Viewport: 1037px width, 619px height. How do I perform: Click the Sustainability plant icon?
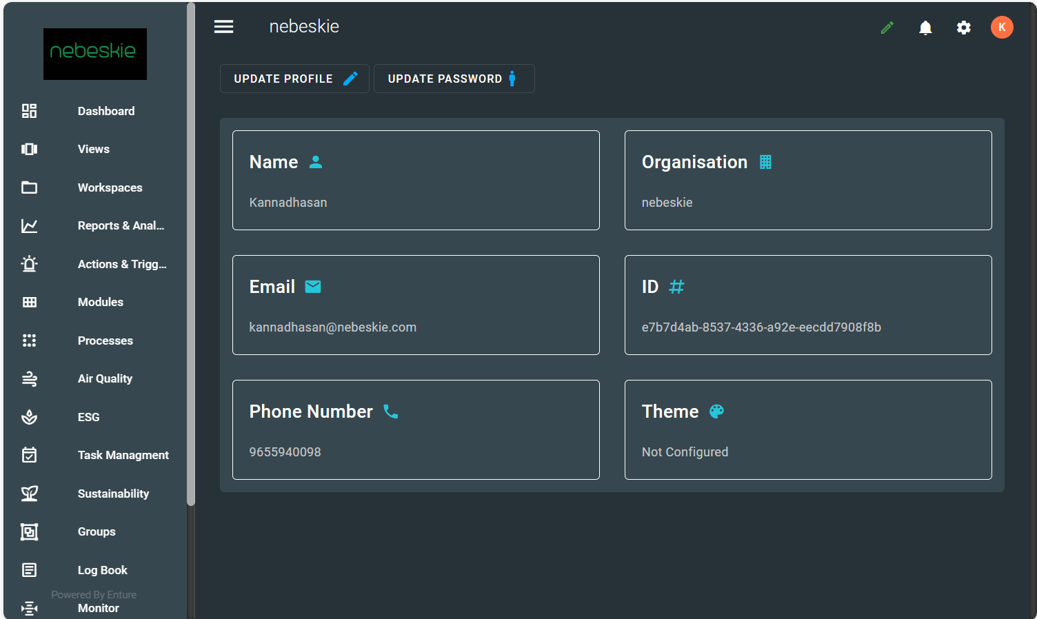coord(29,494)
